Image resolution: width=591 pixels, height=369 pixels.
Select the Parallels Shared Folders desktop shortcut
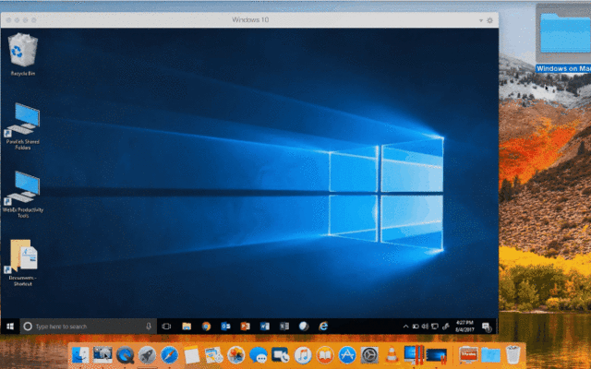coord(22,126)
